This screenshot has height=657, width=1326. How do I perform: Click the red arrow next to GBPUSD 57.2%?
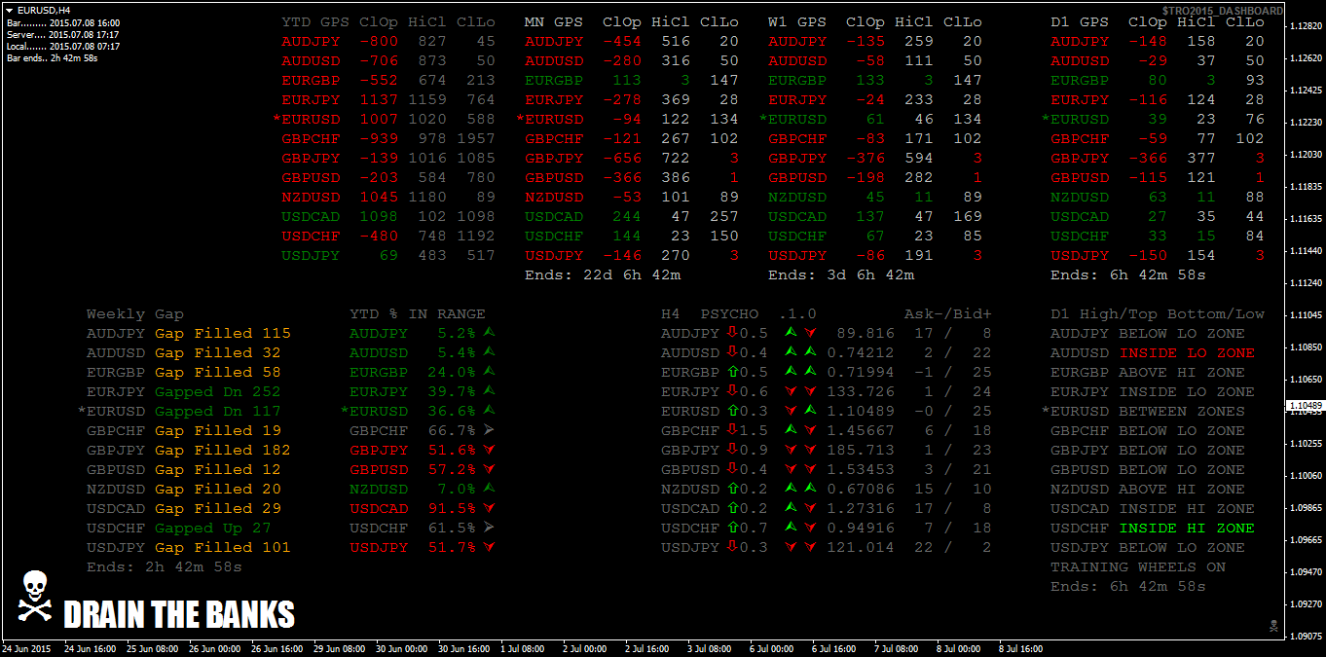(x=489, y=469)
